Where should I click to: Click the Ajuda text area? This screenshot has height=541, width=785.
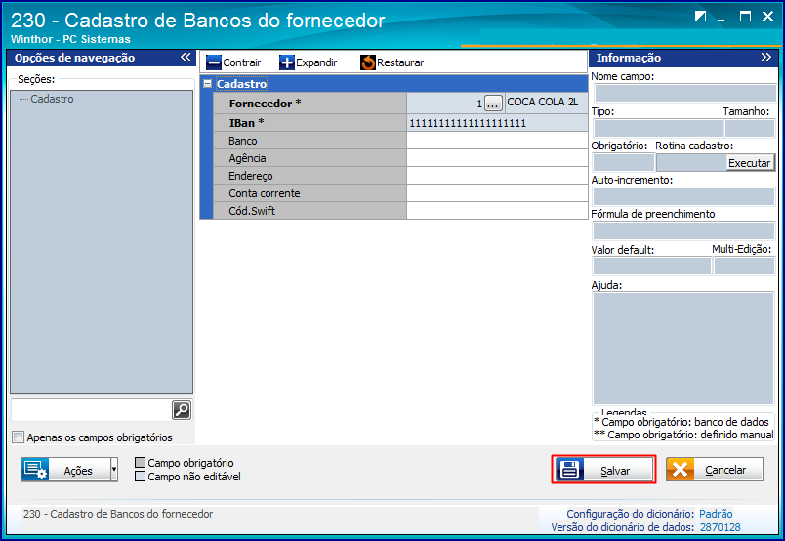683,349
